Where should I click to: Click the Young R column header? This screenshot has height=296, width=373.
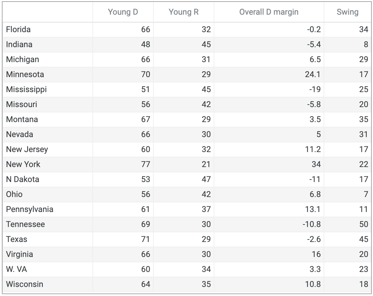[183, 12]
